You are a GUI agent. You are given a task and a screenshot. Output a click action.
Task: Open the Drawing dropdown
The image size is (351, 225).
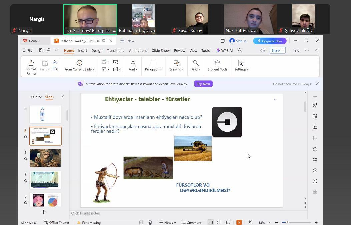click(176, 66)
